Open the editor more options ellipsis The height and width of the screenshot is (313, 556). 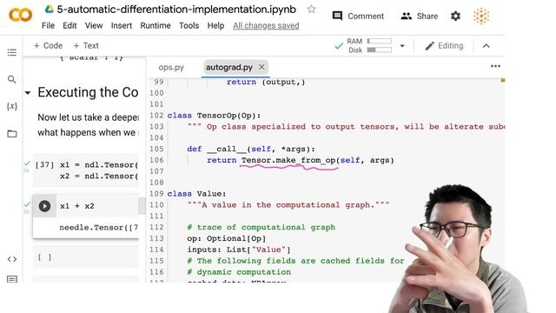495,66
